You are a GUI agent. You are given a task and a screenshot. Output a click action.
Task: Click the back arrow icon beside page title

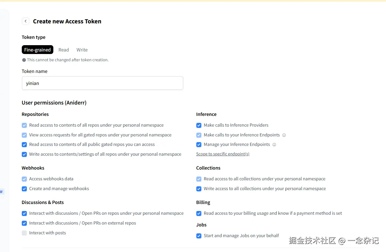pyautogui.click(x=26, y=21)
